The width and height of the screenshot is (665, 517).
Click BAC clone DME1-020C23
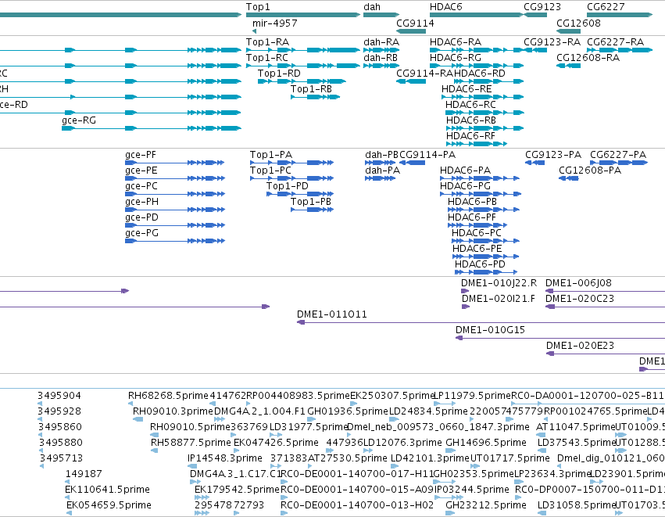605,307
